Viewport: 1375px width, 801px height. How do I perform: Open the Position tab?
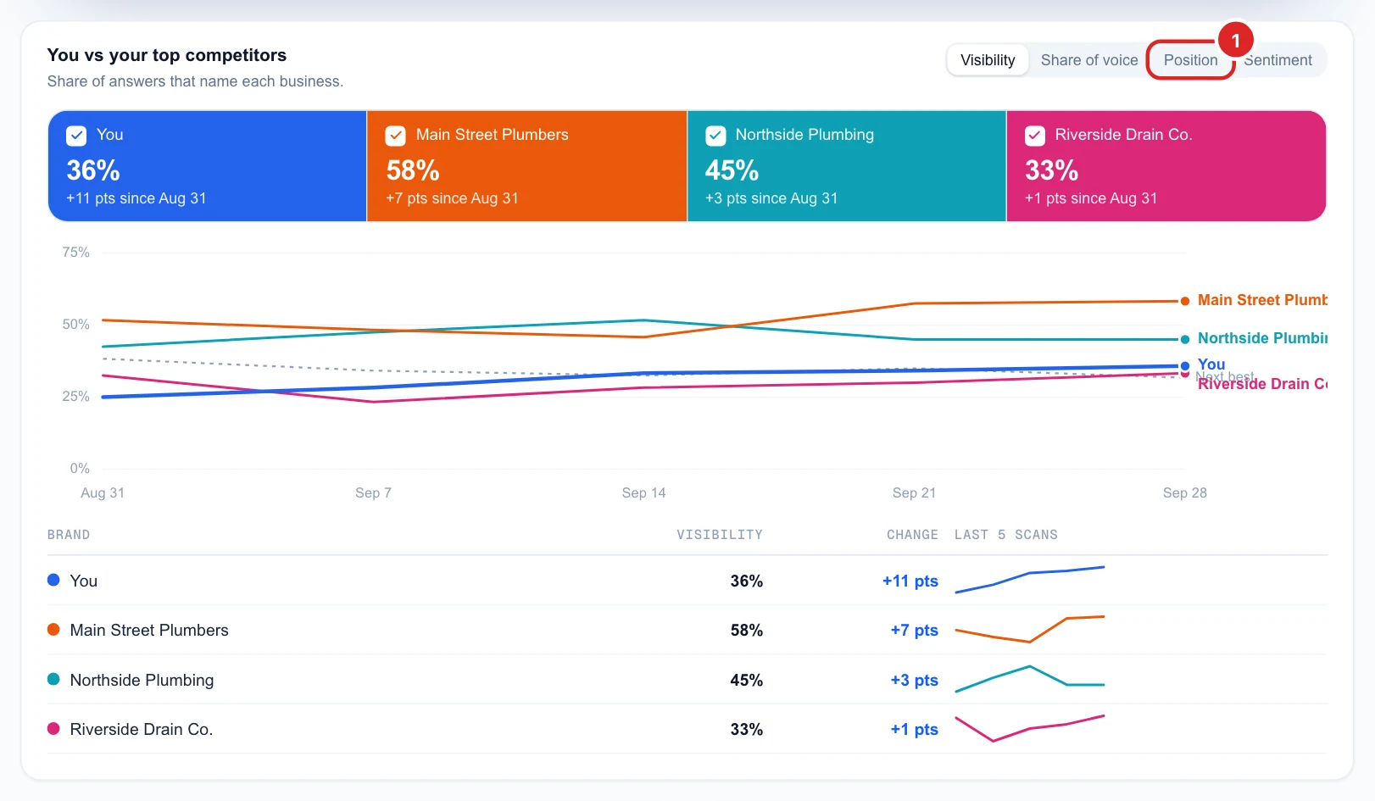point(1190,60)
